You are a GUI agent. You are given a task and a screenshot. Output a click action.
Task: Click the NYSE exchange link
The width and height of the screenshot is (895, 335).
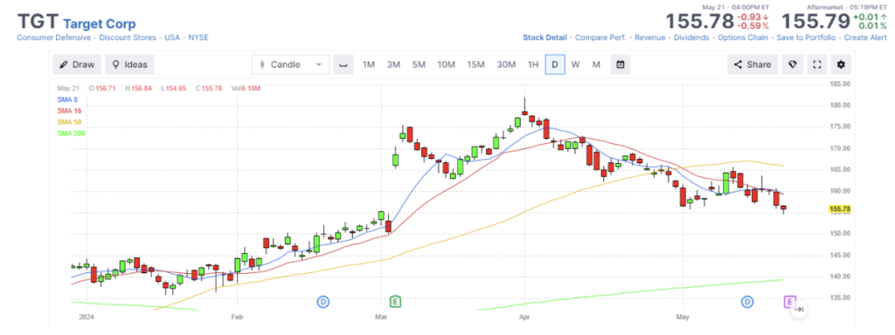point(198,38)
